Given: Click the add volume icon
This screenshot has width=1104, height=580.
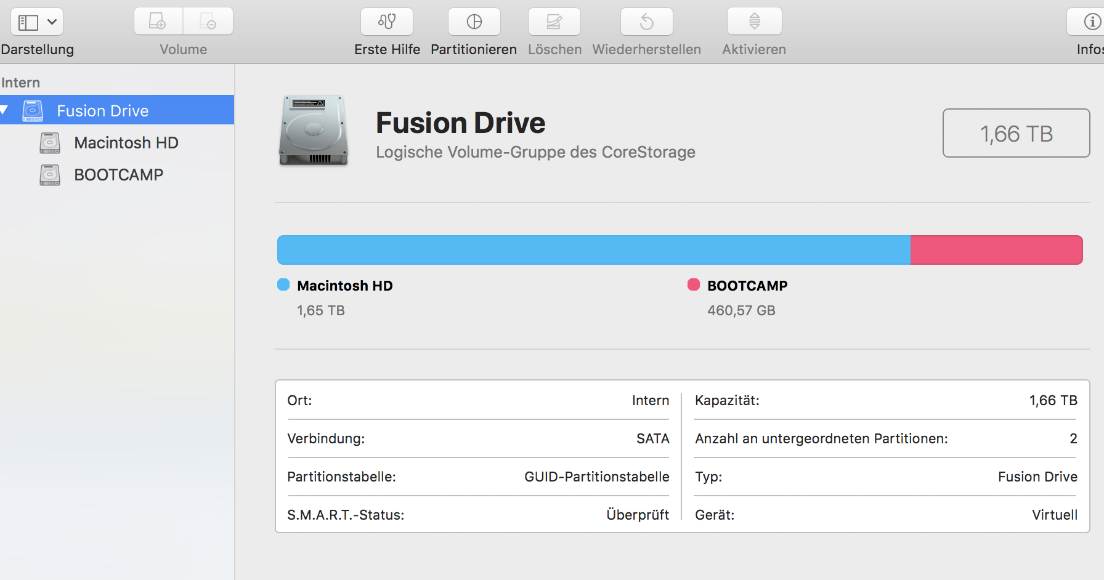Looking at the screenshot, I should click(x=158, y=22).
